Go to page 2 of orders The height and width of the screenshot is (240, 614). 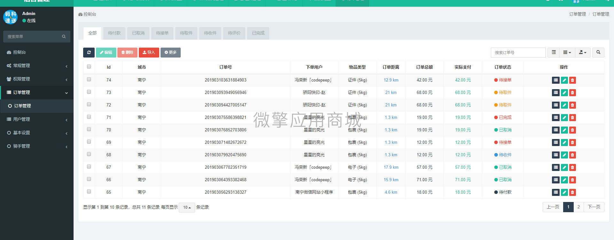tap(579, 207)
